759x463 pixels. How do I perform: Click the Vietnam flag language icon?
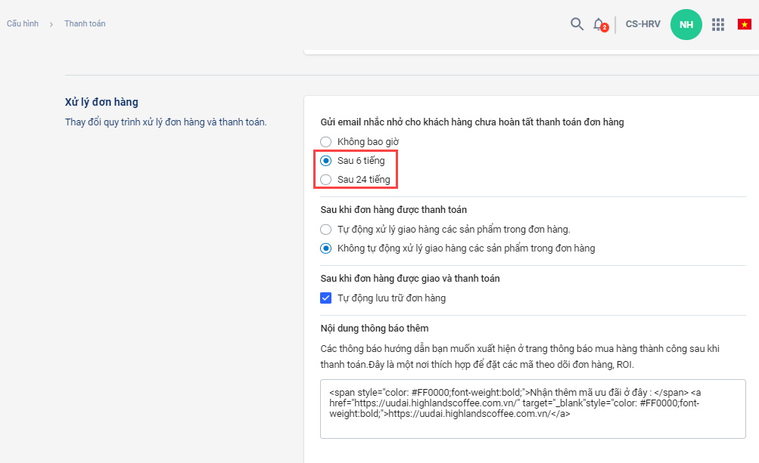[x=744, y=24]
